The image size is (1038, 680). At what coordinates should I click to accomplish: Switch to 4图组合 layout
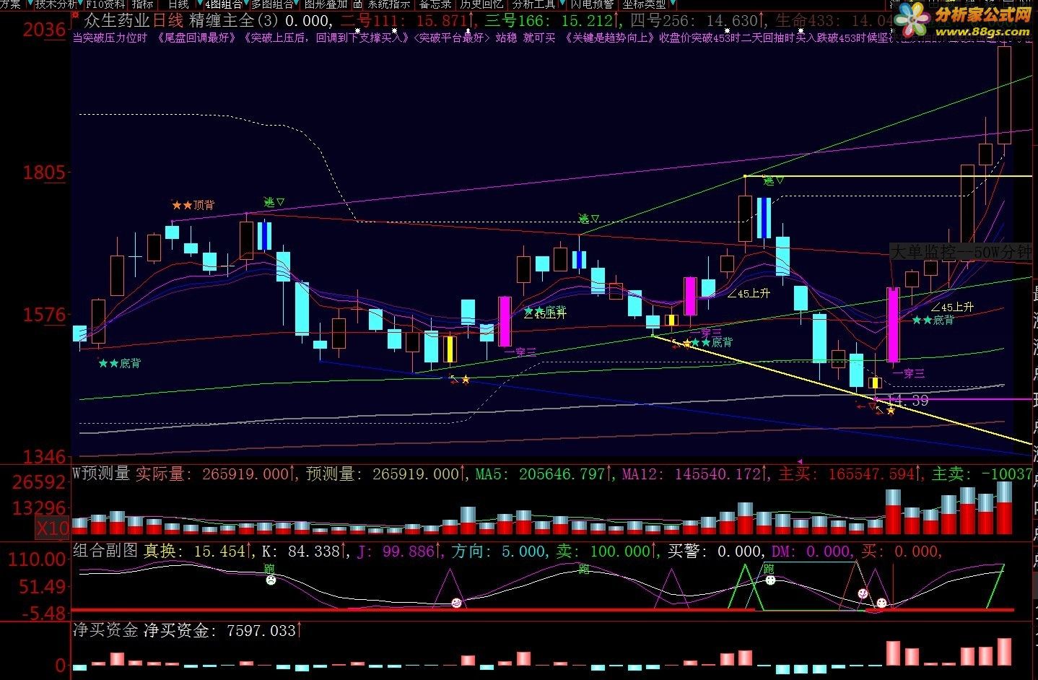point(224,4)
